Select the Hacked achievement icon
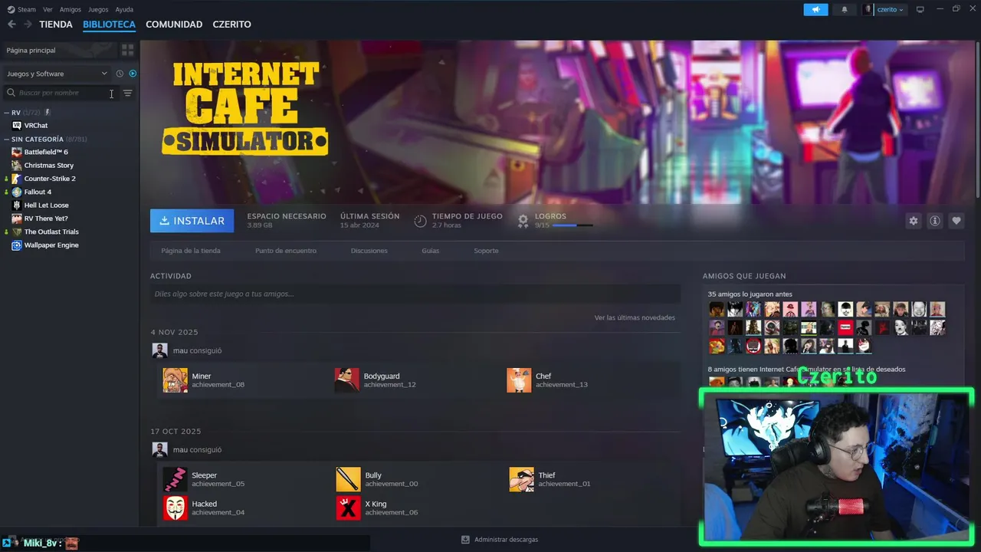 [175, 508]
